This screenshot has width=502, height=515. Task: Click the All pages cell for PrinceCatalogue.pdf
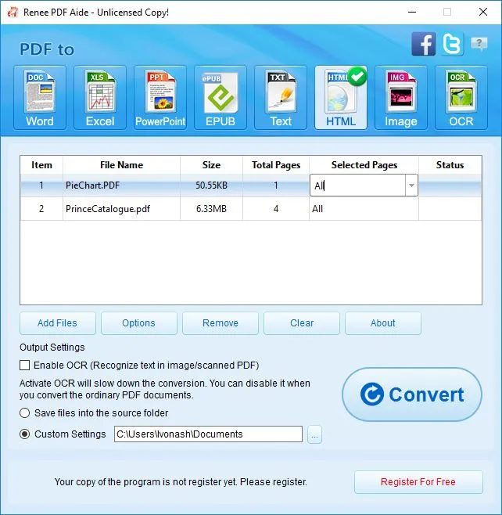[x=364, y=209]
